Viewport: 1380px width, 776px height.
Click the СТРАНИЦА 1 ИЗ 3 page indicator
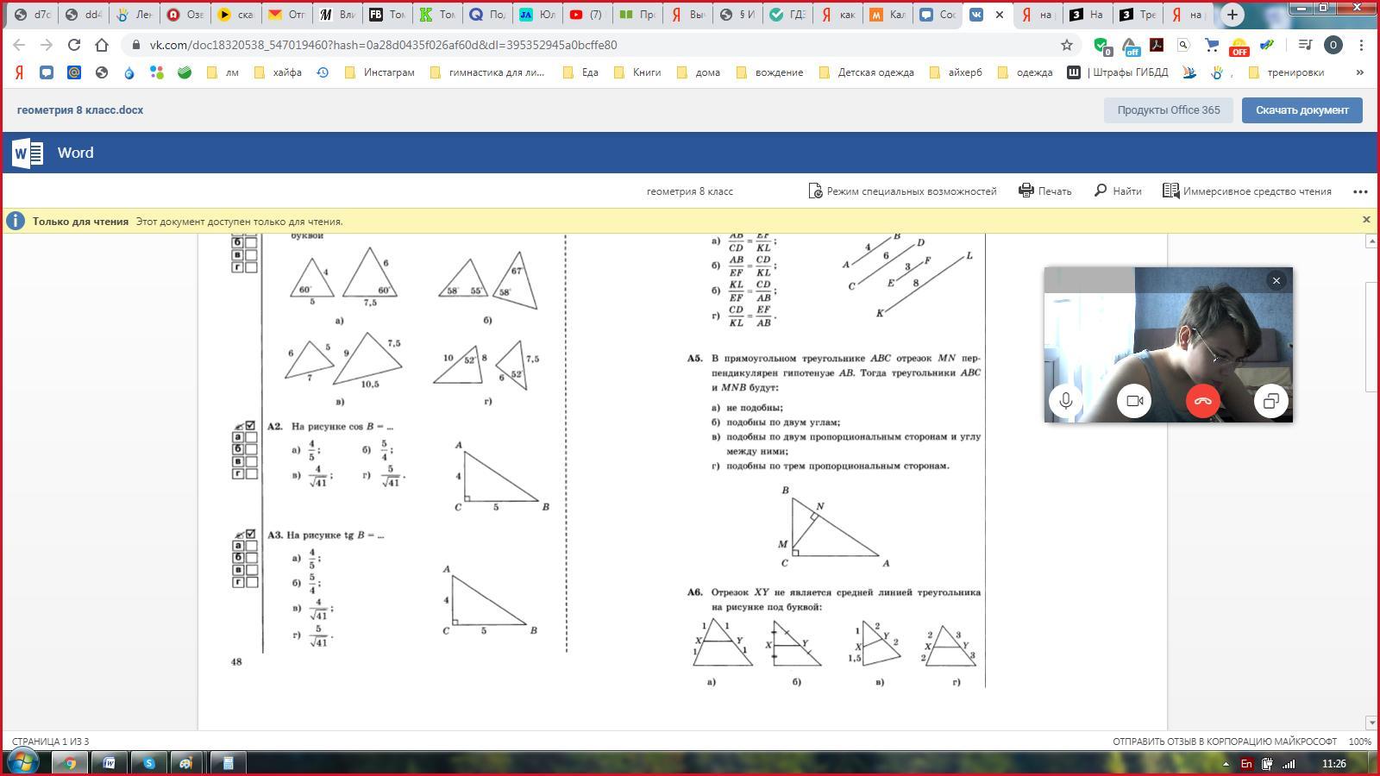(50, 742)
